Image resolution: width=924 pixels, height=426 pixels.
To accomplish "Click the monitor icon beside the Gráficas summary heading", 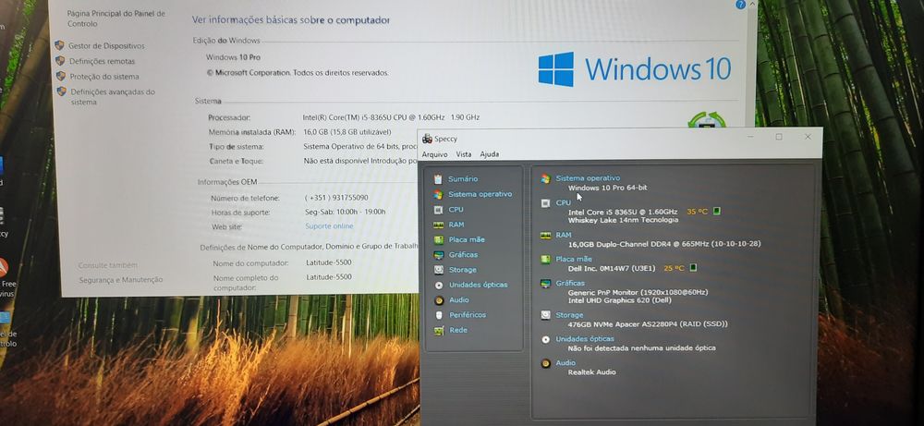I will point(546,284).
